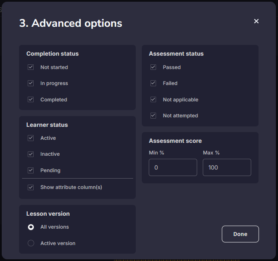Toggle the Passed assessment checkbox

pos(153,67)
